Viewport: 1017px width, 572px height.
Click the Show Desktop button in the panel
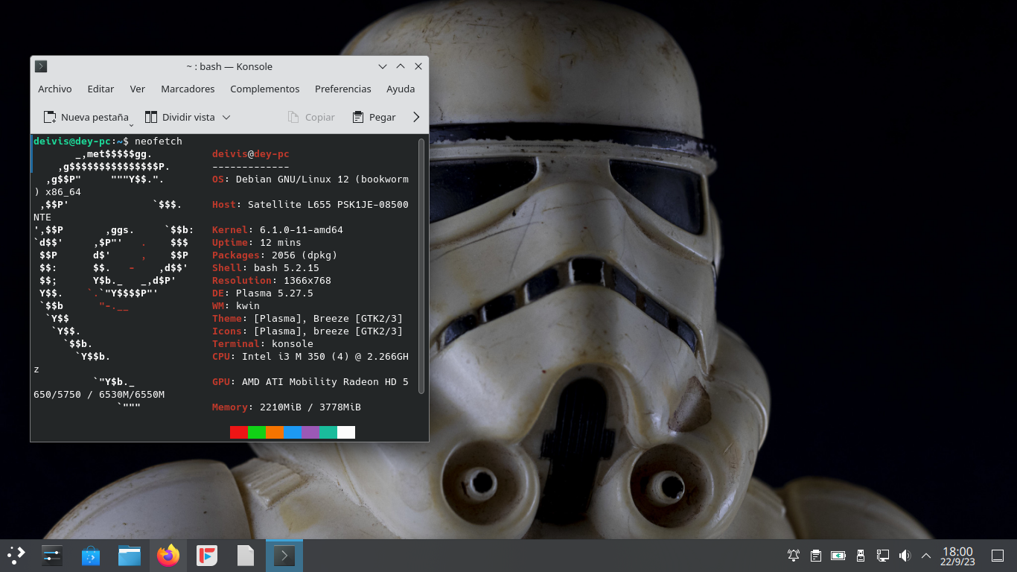[x=998, y=556]
